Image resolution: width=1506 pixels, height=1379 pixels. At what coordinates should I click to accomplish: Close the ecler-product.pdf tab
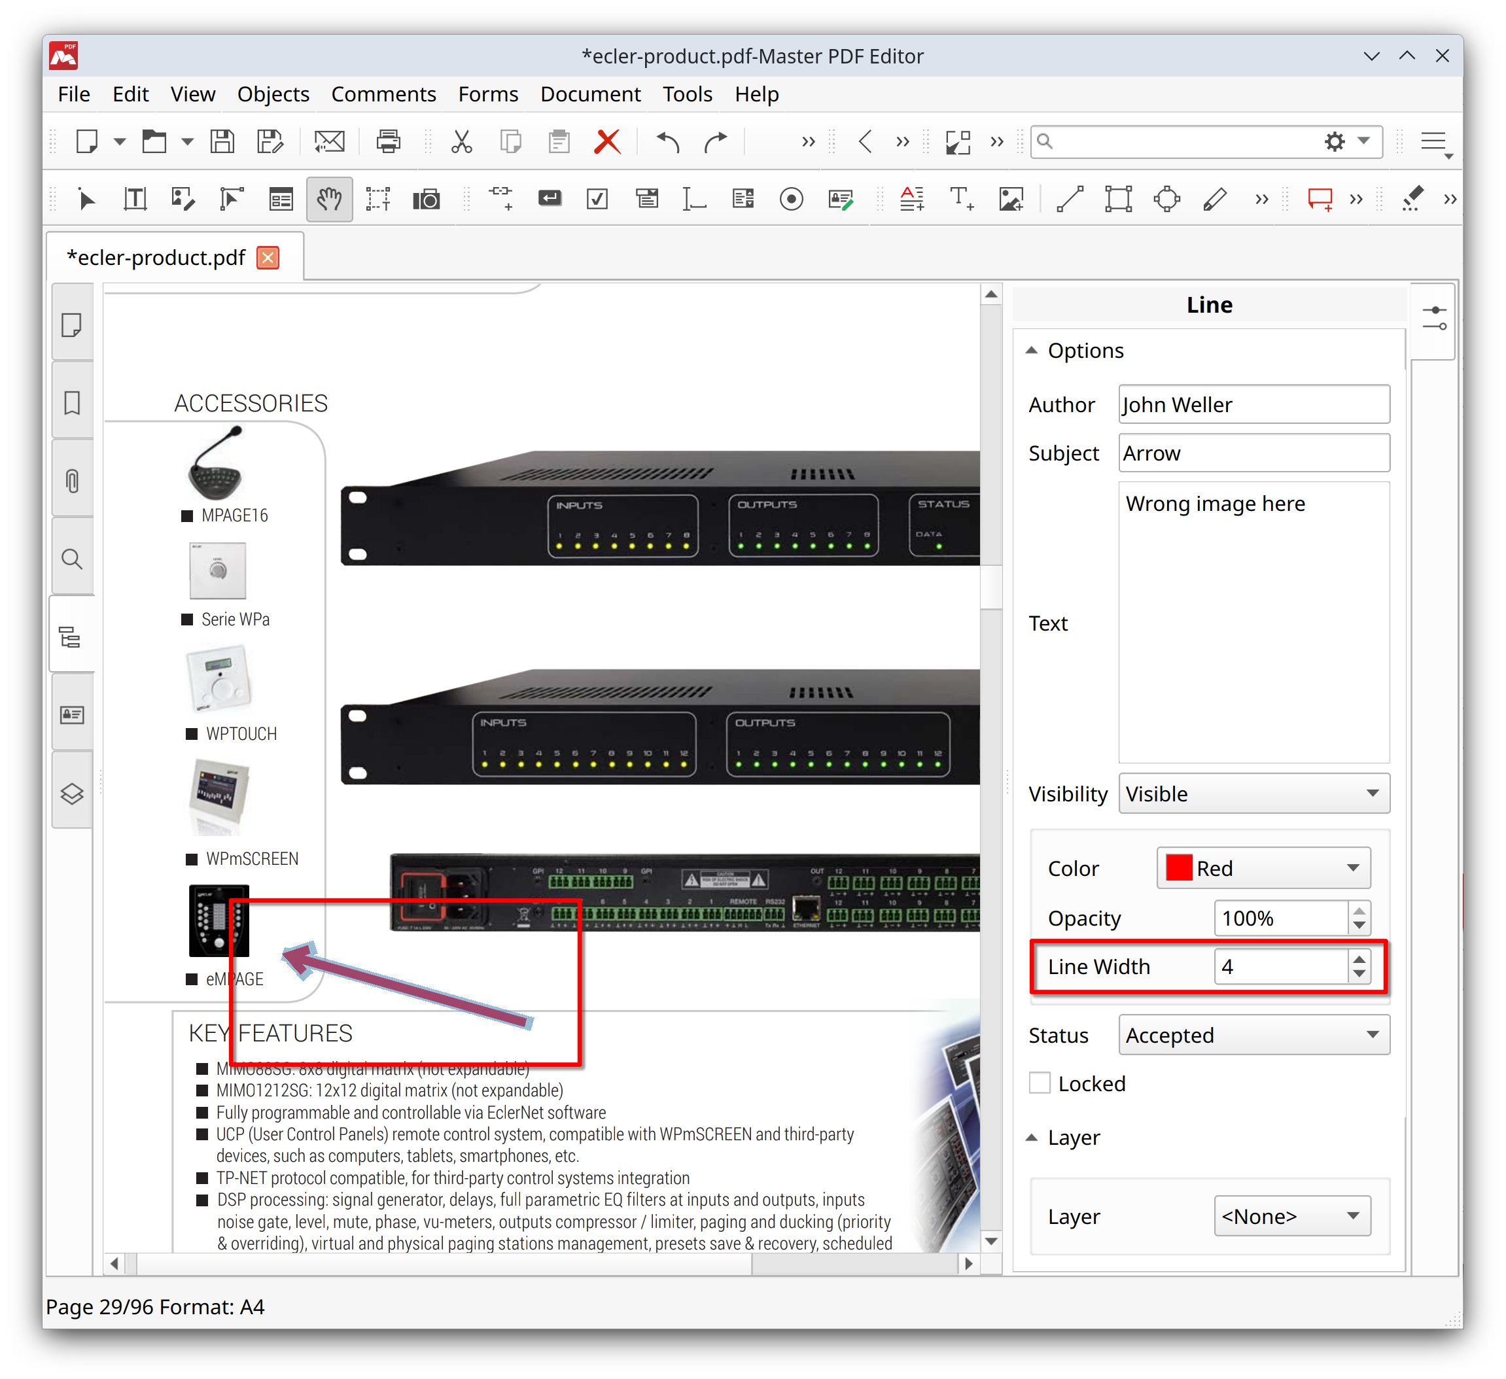[268, 258]
